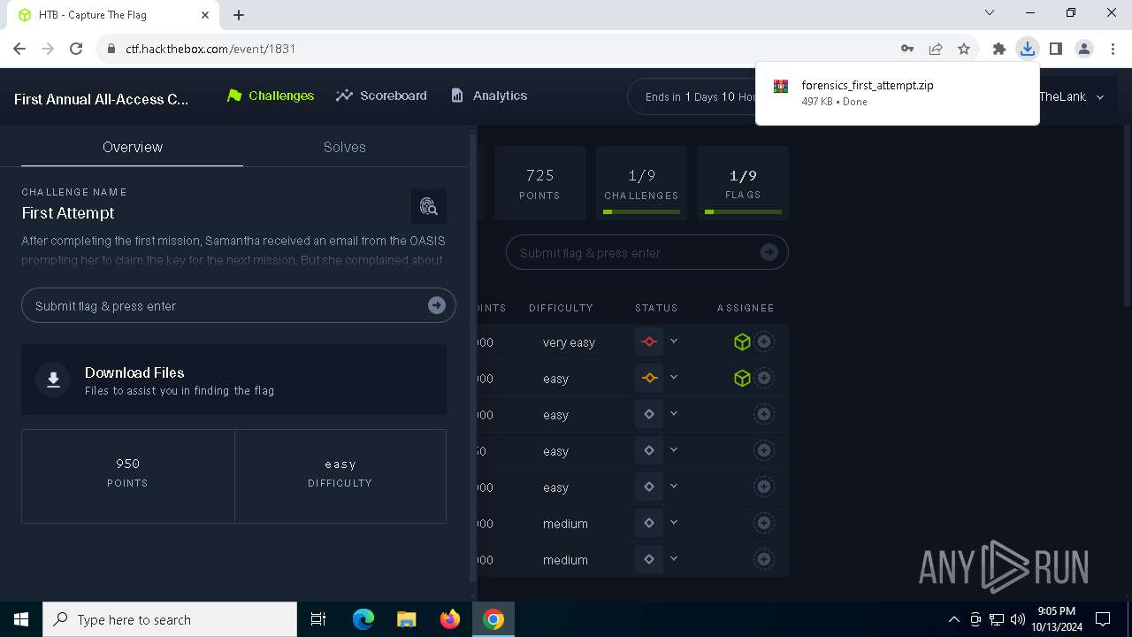Open Task View in the taskbar

coord(318,619)
